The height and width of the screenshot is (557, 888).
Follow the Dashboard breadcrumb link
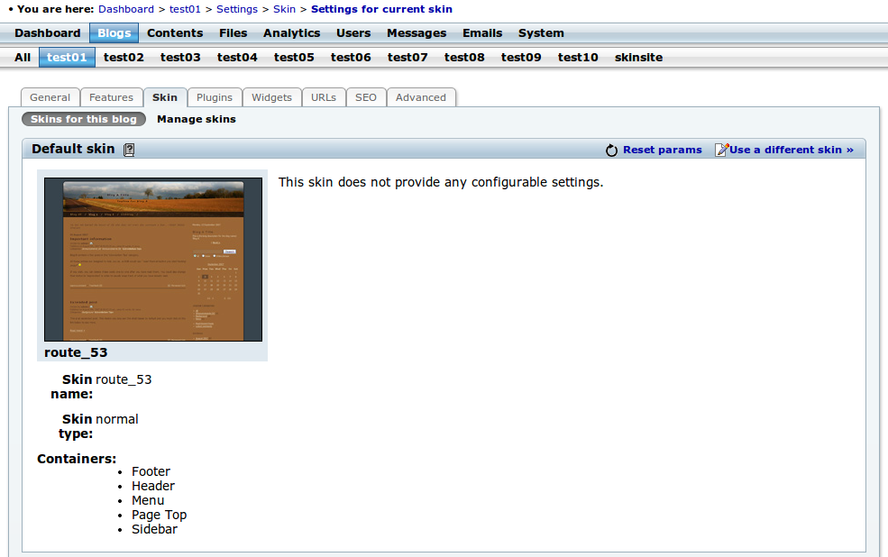(x=126, y=9)
